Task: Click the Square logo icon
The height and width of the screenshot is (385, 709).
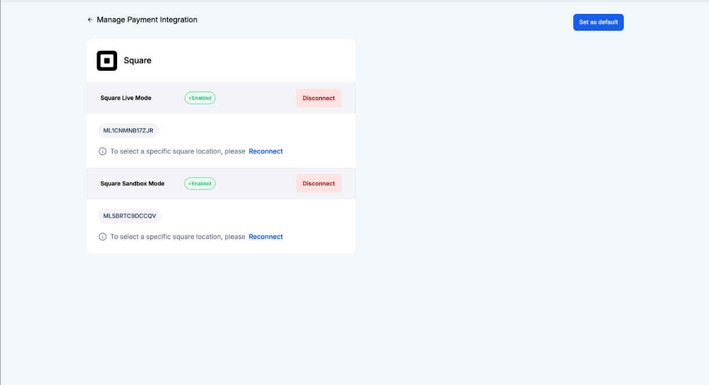Action: click(107, 61)
